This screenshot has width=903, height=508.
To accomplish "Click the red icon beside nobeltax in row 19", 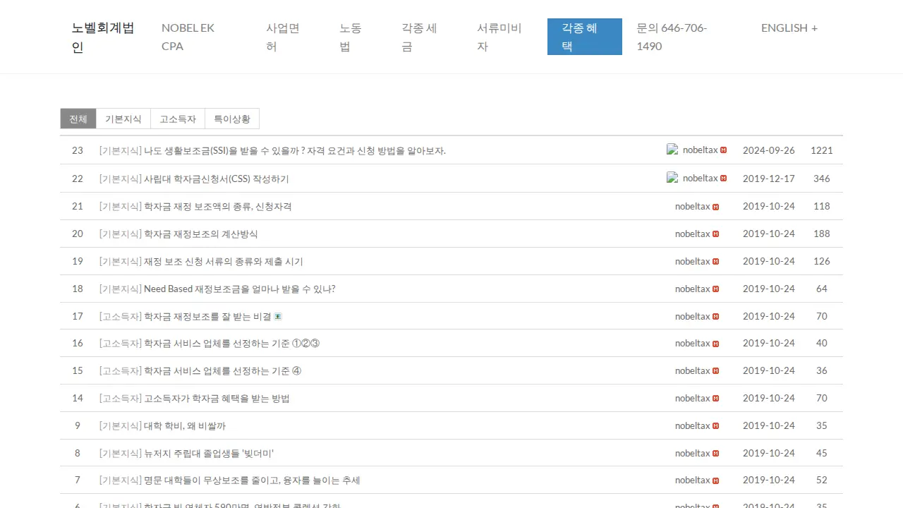I will [x=715, y=262].
